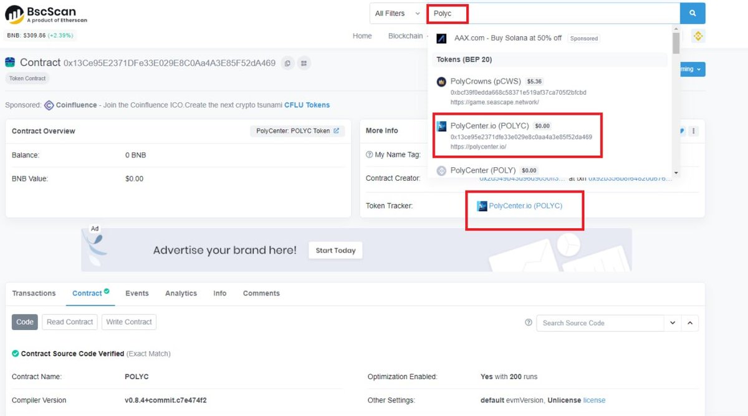The height and width of the screenshot is (416, 748).
Task: Click the AAX.com logo icon
Action: 441,38
